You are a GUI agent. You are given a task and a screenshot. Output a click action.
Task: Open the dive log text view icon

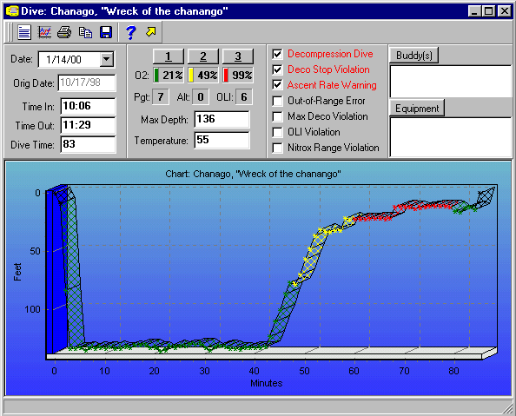tap(24, 32)
